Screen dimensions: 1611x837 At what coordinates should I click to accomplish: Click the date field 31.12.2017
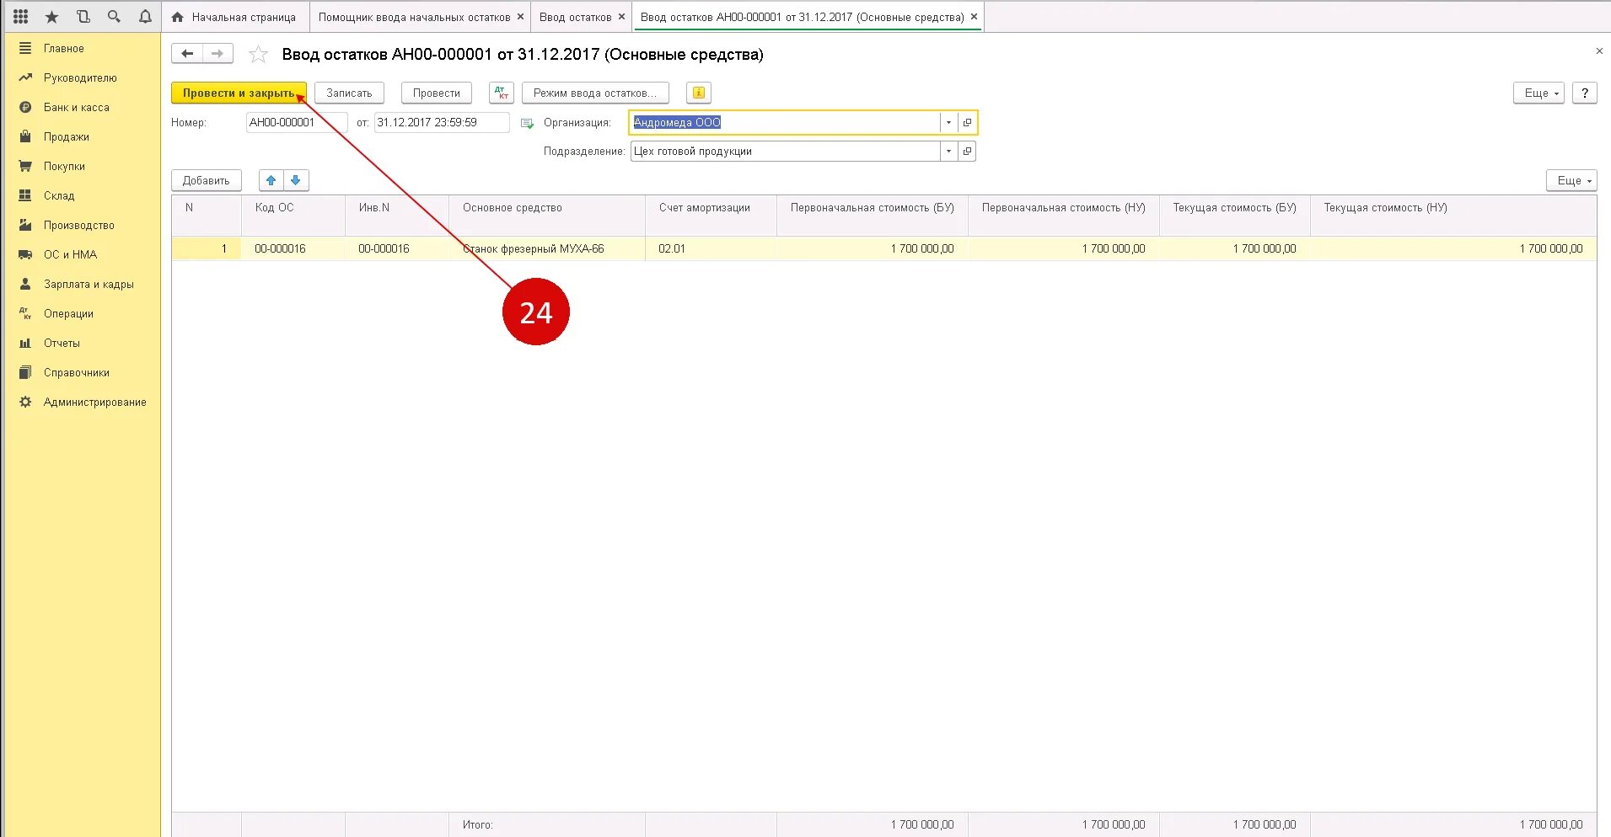click(442, 123)
